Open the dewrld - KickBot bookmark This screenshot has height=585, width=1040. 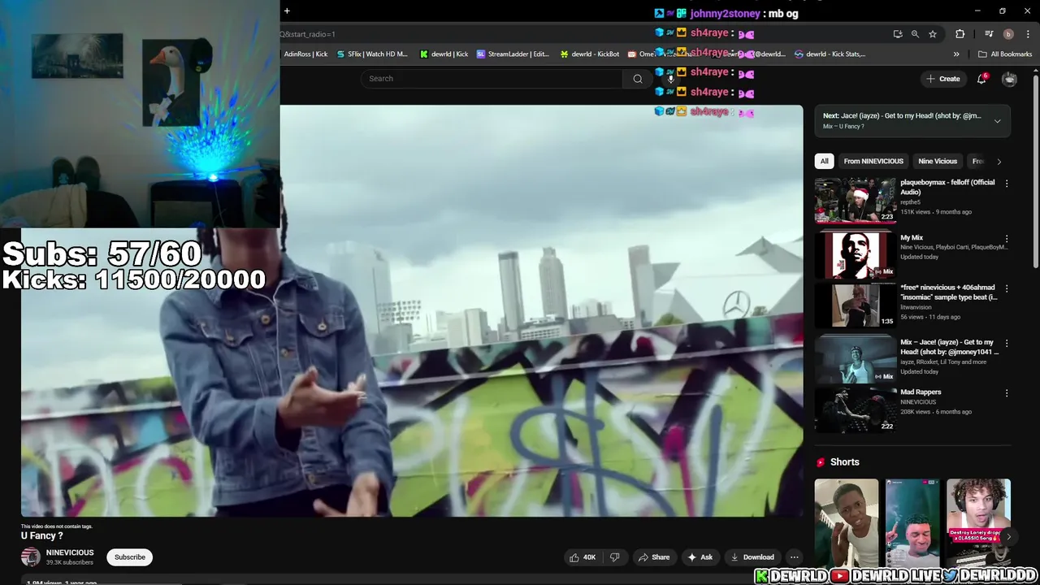pos(590,54)
